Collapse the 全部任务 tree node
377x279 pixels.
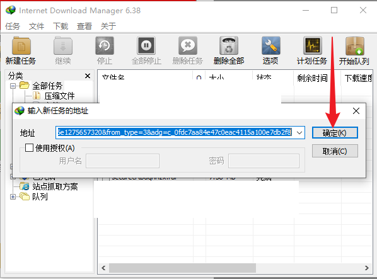13,86
